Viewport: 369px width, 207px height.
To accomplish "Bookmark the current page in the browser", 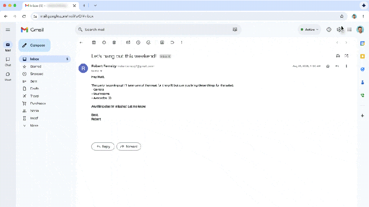I will click(x=341, y=16).
